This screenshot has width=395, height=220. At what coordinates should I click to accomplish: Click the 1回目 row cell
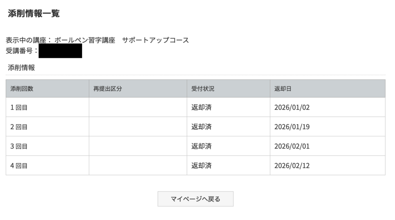19,108
